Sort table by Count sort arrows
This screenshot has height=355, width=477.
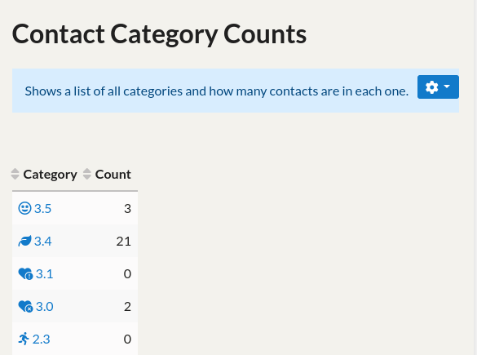click(87, 174)
